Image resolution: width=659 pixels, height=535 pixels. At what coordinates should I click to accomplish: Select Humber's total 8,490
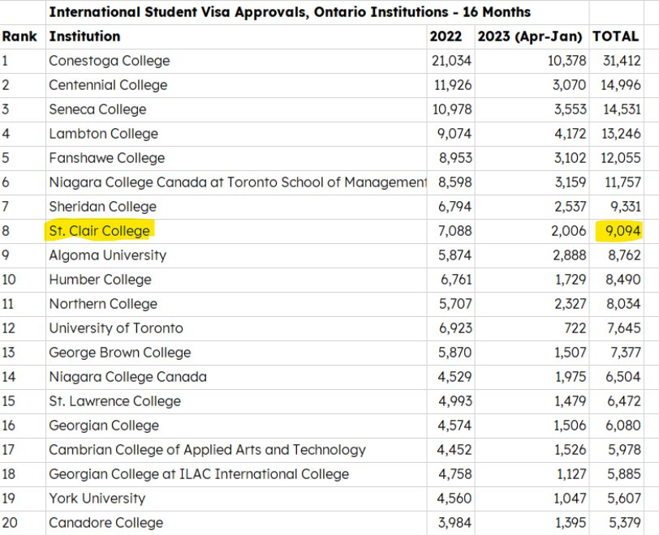[x=616, y=280]
